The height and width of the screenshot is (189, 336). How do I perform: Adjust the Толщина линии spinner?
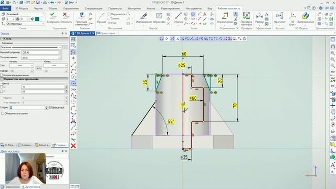(x=60, y=58)
